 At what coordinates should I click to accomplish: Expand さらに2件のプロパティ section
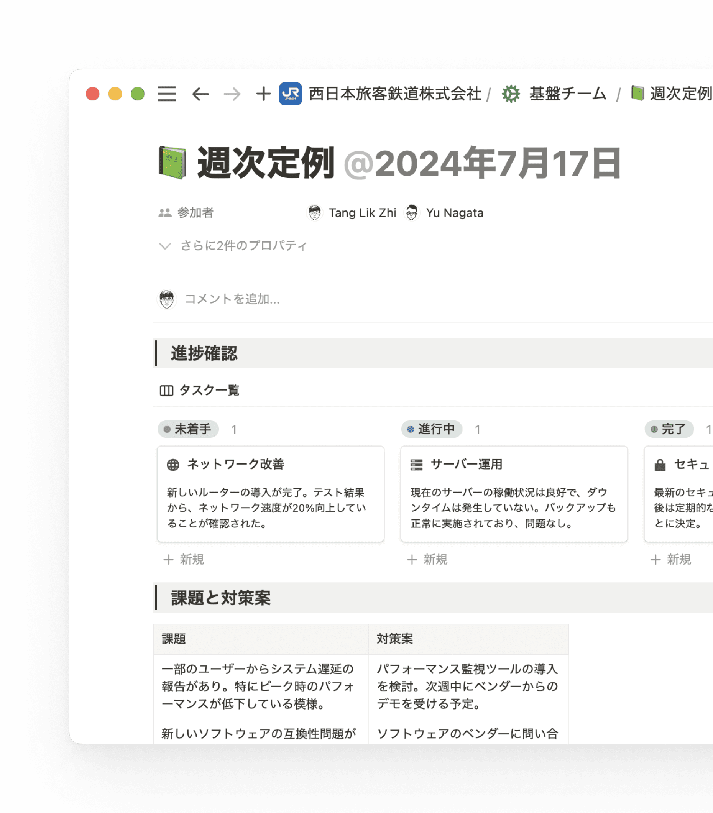(233, 246)
